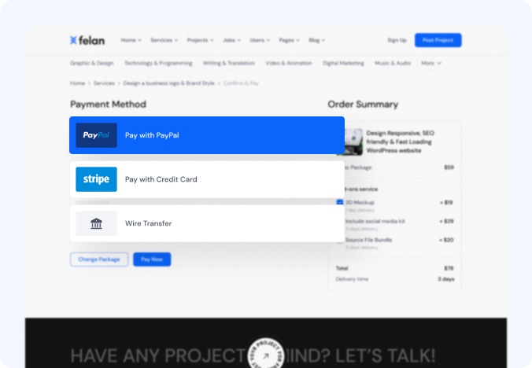The image size is (532, 368).
Task: Click the felan logo
Action: point(87,40)
